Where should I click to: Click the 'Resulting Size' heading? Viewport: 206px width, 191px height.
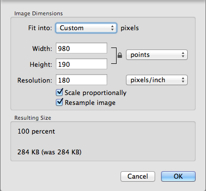(33, 118)
